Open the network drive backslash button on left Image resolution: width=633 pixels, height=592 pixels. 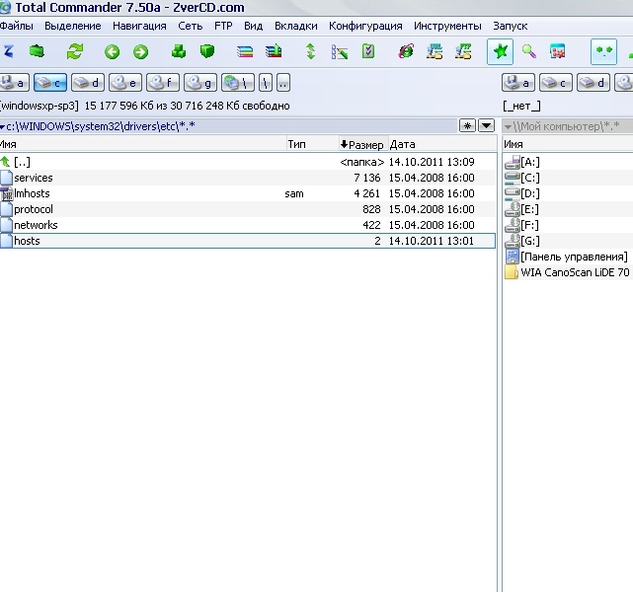point(237,83)
